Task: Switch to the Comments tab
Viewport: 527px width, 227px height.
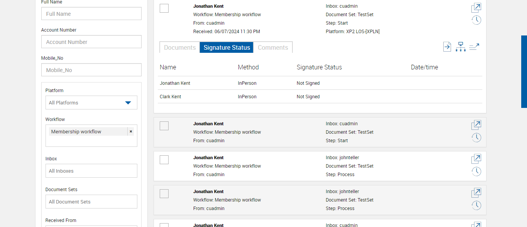Action: [x=273, y=47]
